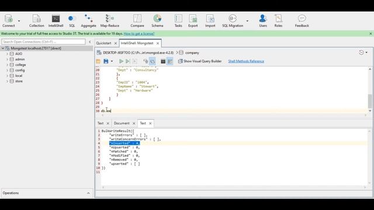Collapse the Mongotest localhost:27017 connection
Image resolution: width=374 pixels, height=210 pixels.
[x=3, y=48]
